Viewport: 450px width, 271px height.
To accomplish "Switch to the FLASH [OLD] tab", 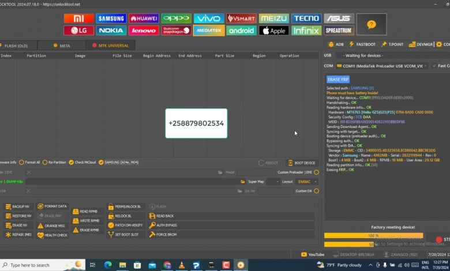I will point(16,46).
